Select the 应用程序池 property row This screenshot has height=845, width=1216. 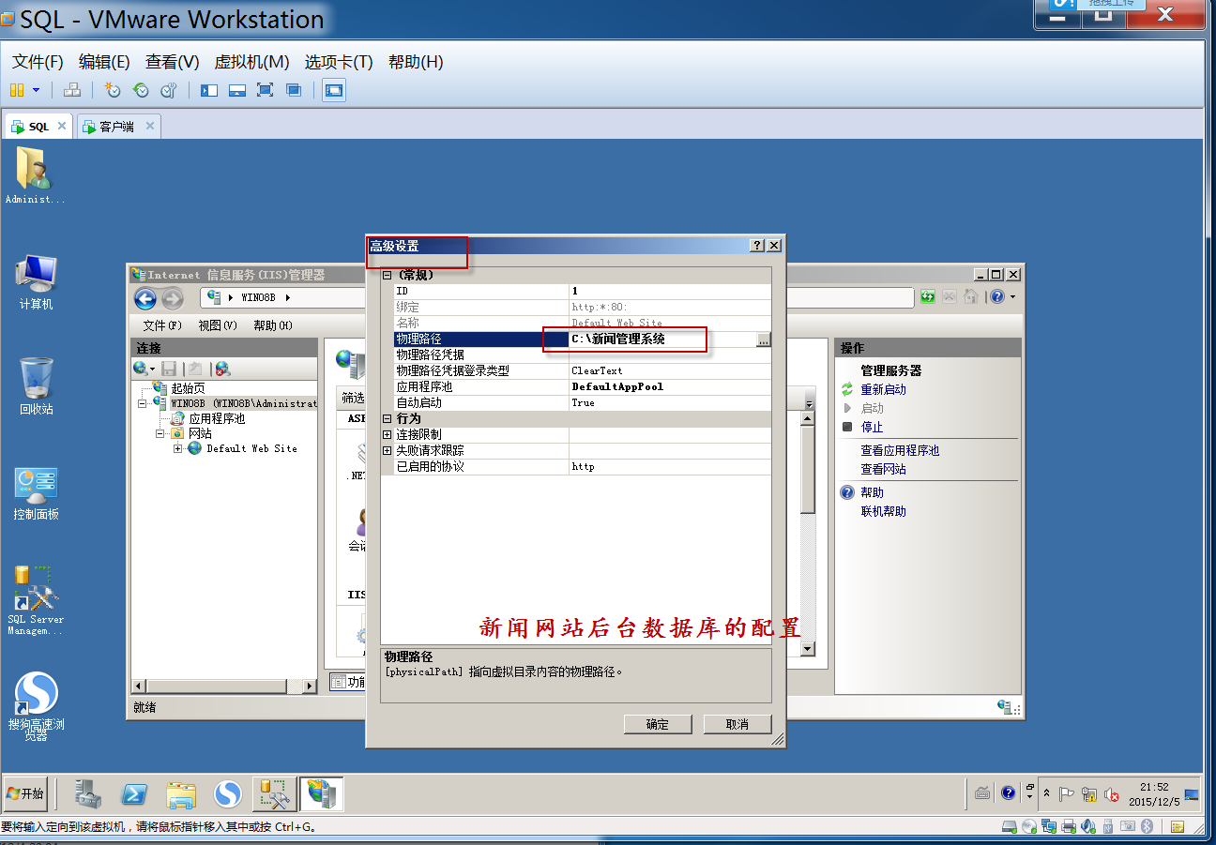(583, 386)
